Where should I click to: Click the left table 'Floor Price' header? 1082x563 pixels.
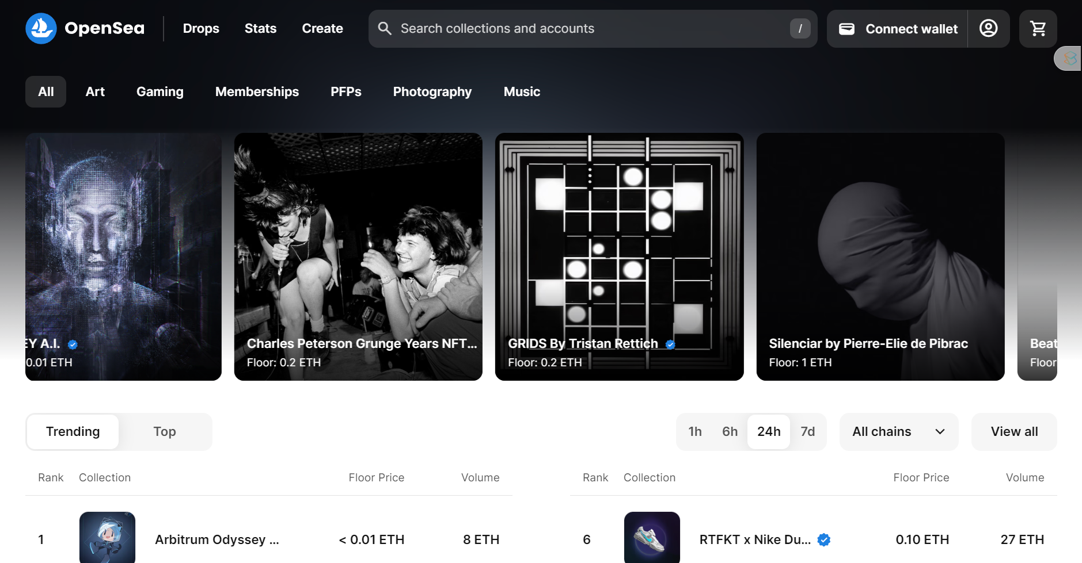click(377, 477)
